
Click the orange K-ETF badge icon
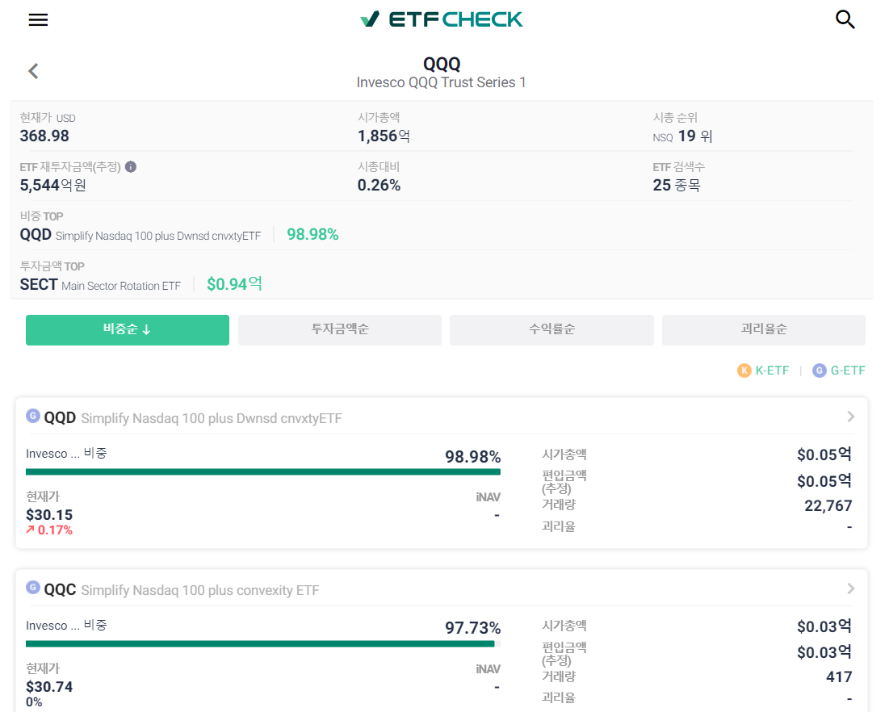tap(744, 371)
